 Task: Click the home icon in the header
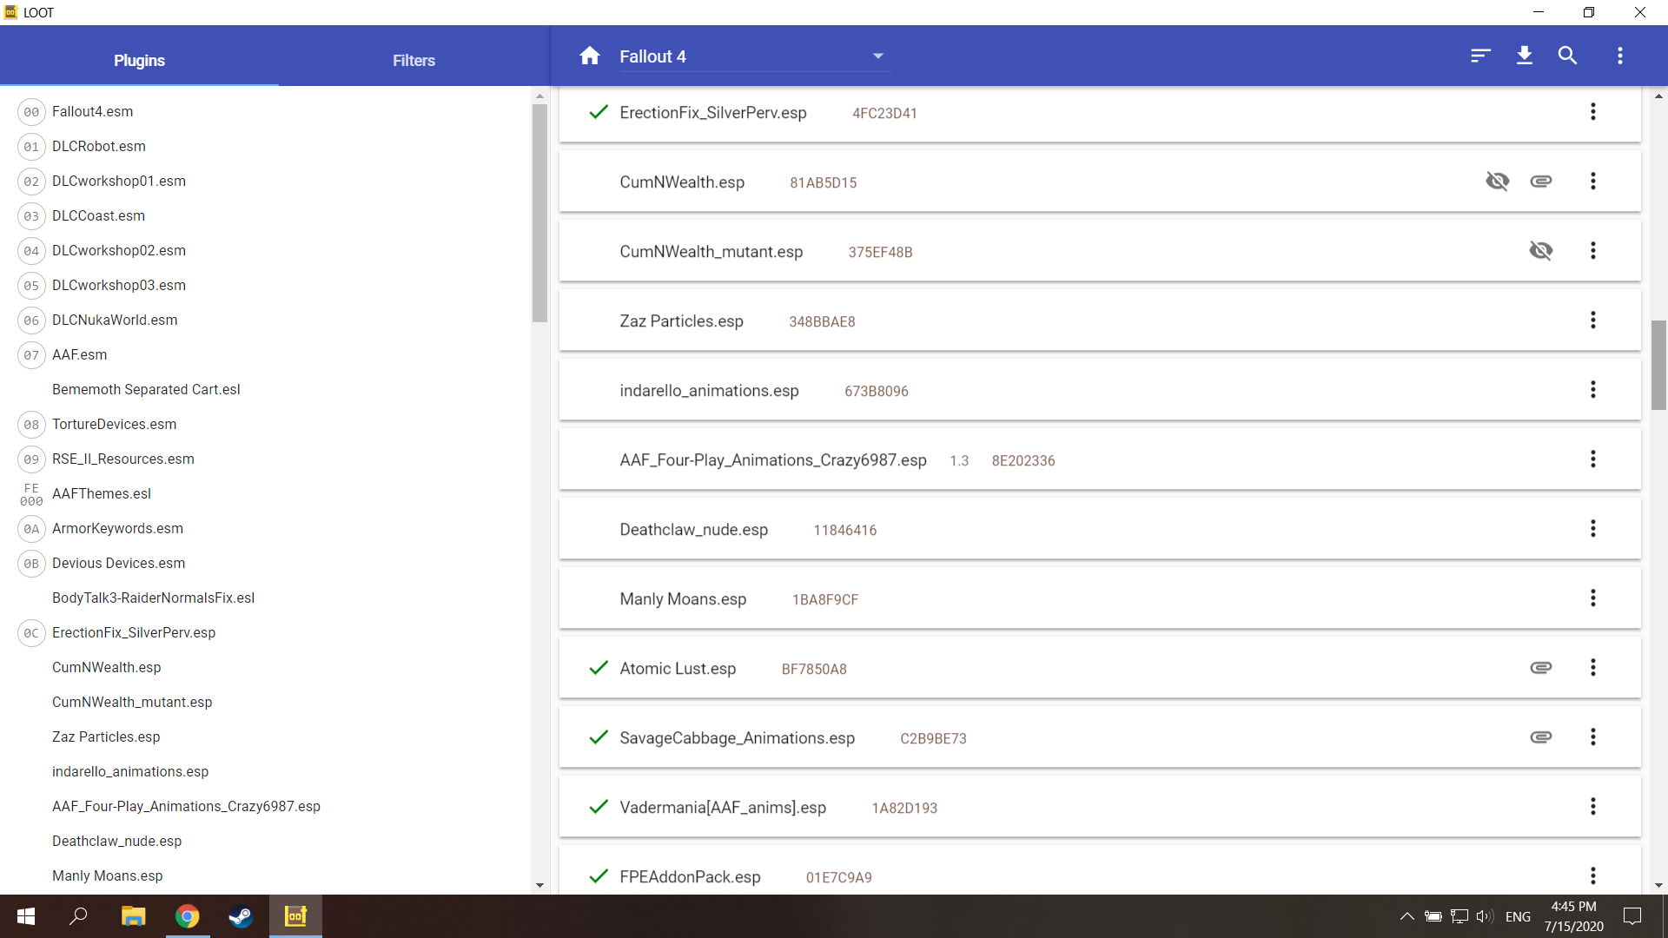click(x=590, y=55)
